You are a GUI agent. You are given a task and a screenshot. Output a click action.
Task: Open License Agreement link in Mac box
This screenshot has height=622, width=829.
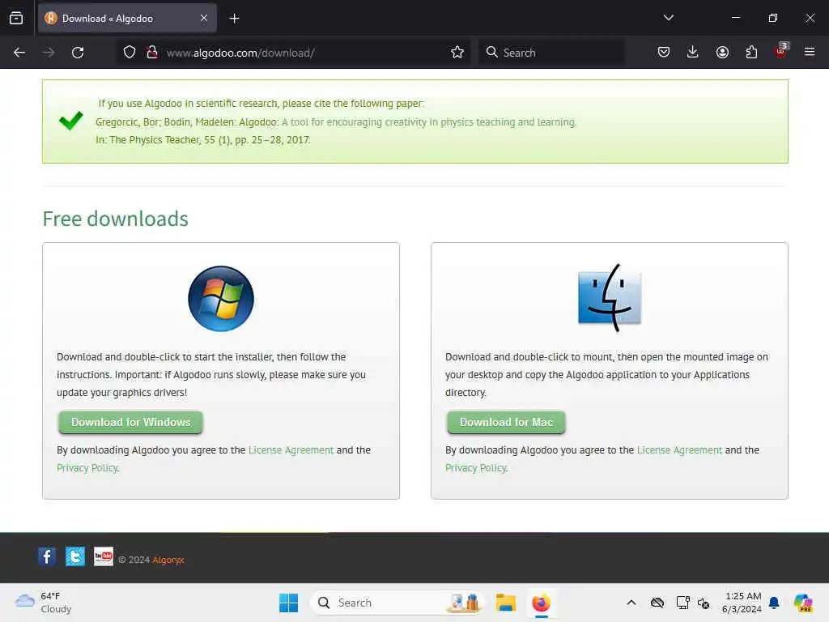679,450
